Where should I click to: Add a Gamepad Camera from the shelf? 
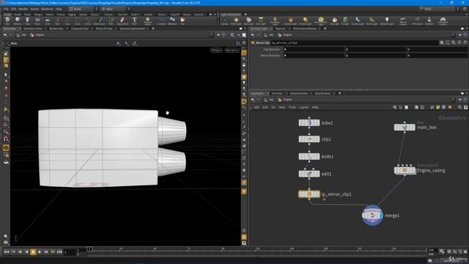point(443,21)
